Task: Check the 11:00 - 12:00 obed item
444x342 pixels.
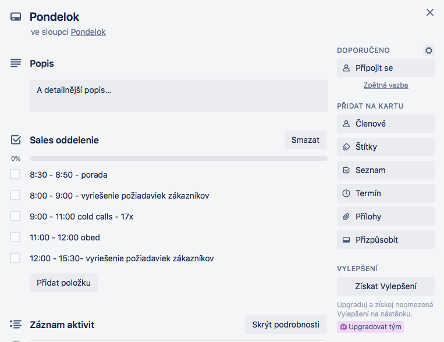Action: click(15, 237)
